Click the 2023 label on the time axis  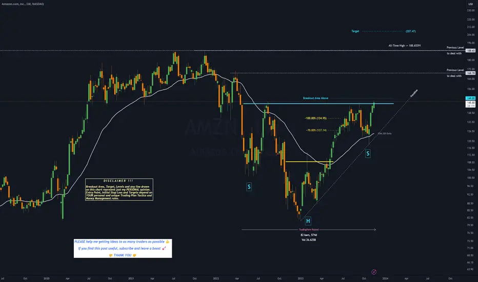click(301, 278)
